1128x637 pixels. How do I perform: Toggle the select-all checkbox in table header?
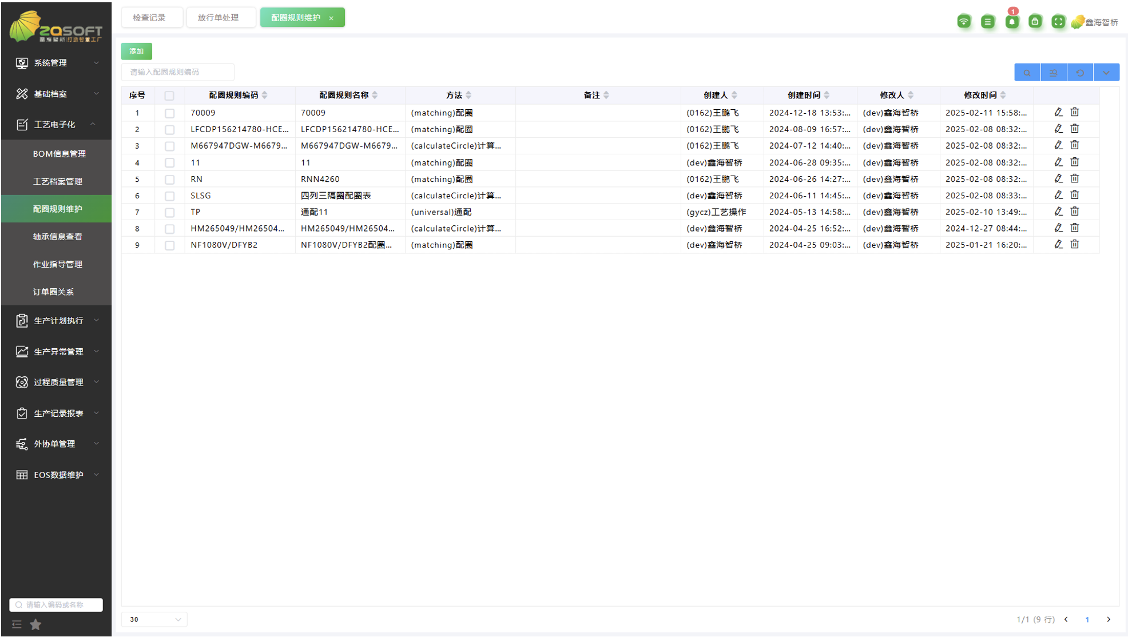(169, 96)
